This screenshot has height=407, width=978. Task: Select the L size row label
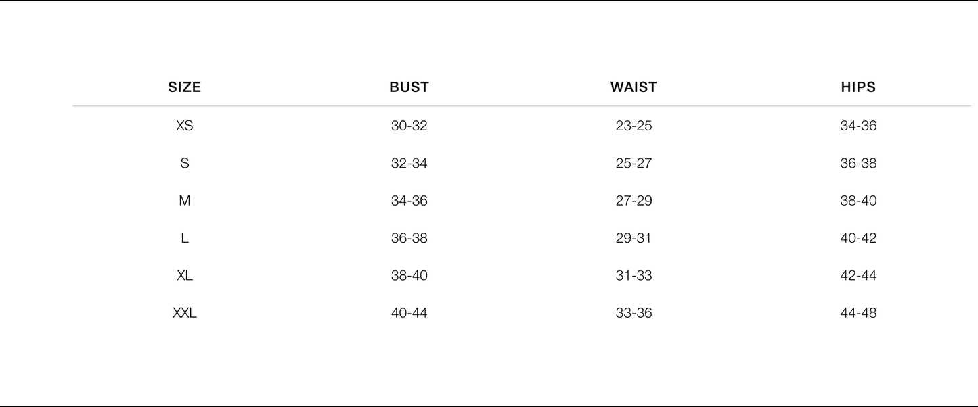184,238
